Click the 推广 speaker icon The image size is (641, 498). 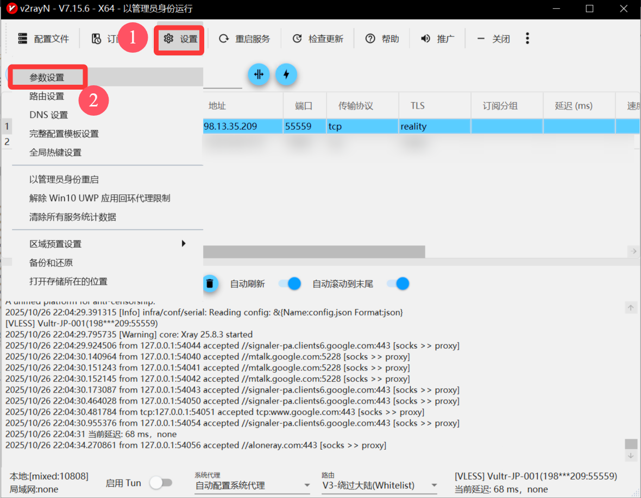[x=426, y=39]
